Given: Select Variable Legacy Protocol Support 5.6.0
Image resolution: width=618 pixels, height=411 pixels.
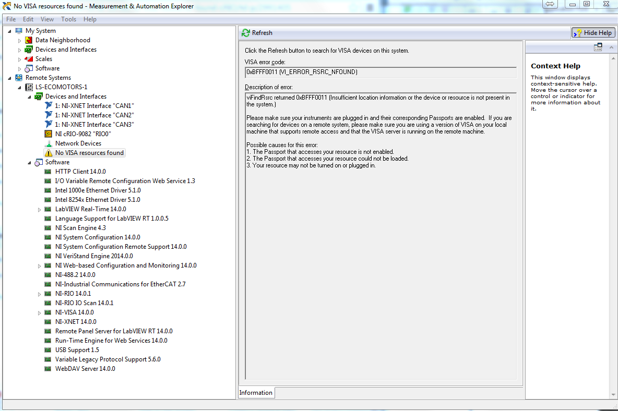Looking at the screenshot, I should coord(108,359).
